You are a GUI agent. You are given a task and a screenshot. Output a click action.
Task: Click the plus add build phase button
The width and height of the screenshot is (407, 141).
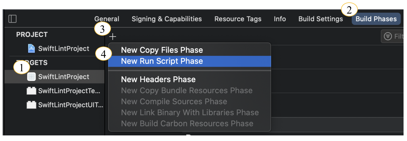[113, 36]
